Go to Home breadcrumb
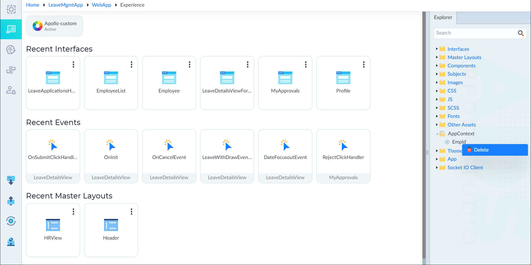Image resolution: width=531 pixels, height=265 pixels. click(x=33, y=5)
